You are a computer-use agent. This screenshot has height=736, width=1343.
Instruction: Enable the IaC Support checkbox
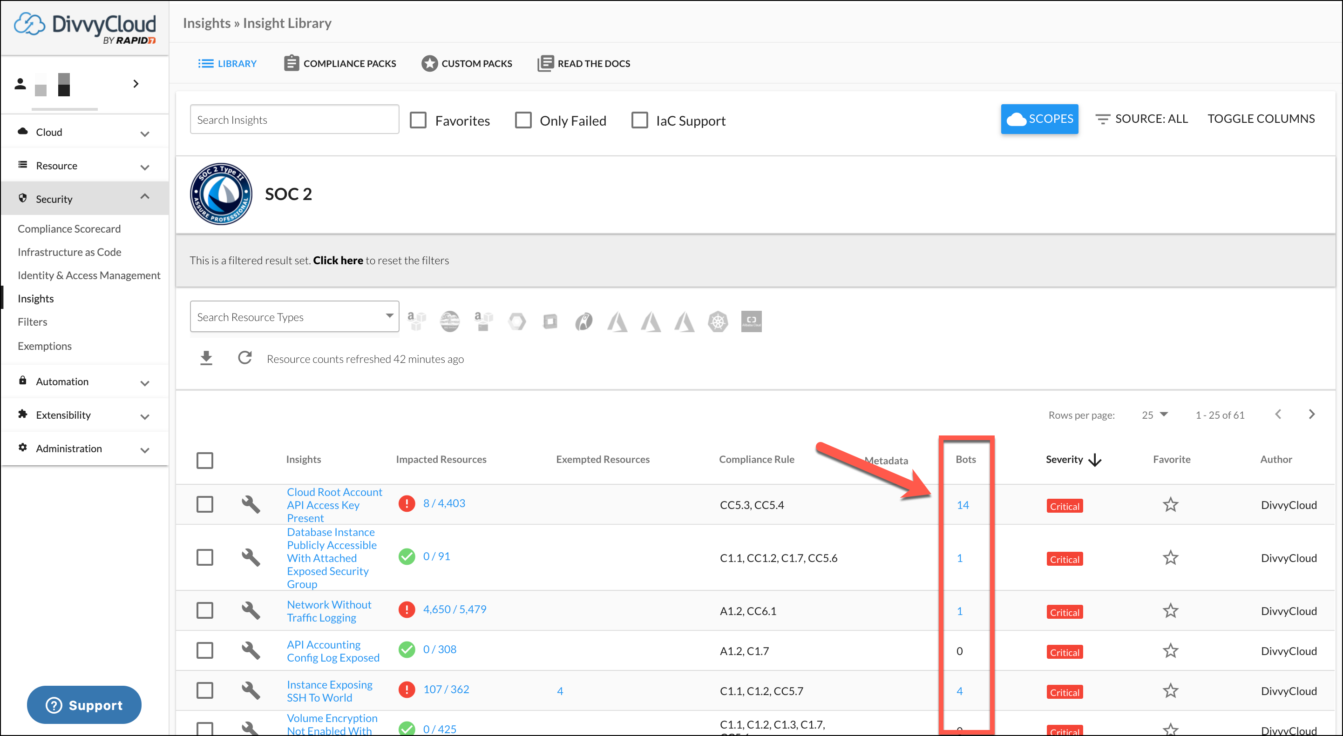click(x=639, y=120)
